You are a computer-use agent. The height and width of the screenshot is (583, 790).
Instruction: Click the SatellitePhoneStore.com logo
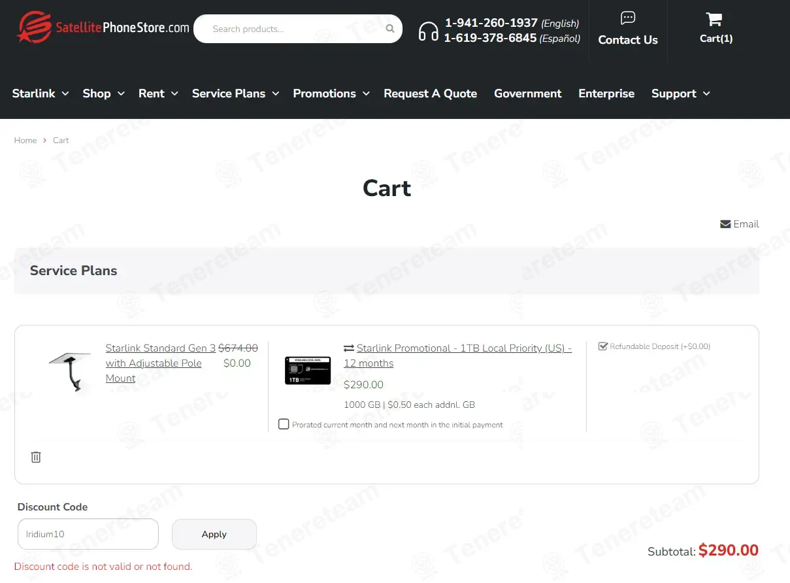coord(103,27)
